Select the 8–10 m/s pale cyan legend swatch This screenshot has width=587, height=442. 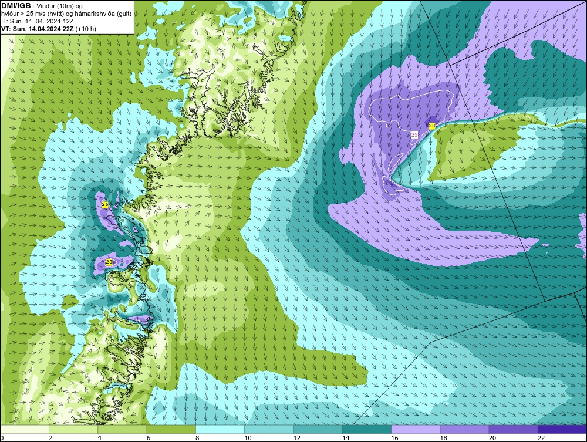pos(220,429)
